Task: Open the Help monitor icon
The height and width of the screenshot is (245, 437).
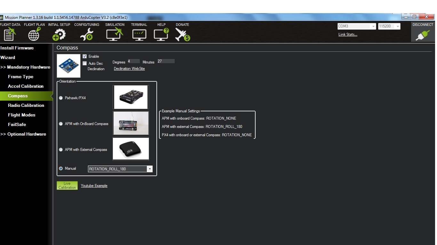Action: point(161,34)
